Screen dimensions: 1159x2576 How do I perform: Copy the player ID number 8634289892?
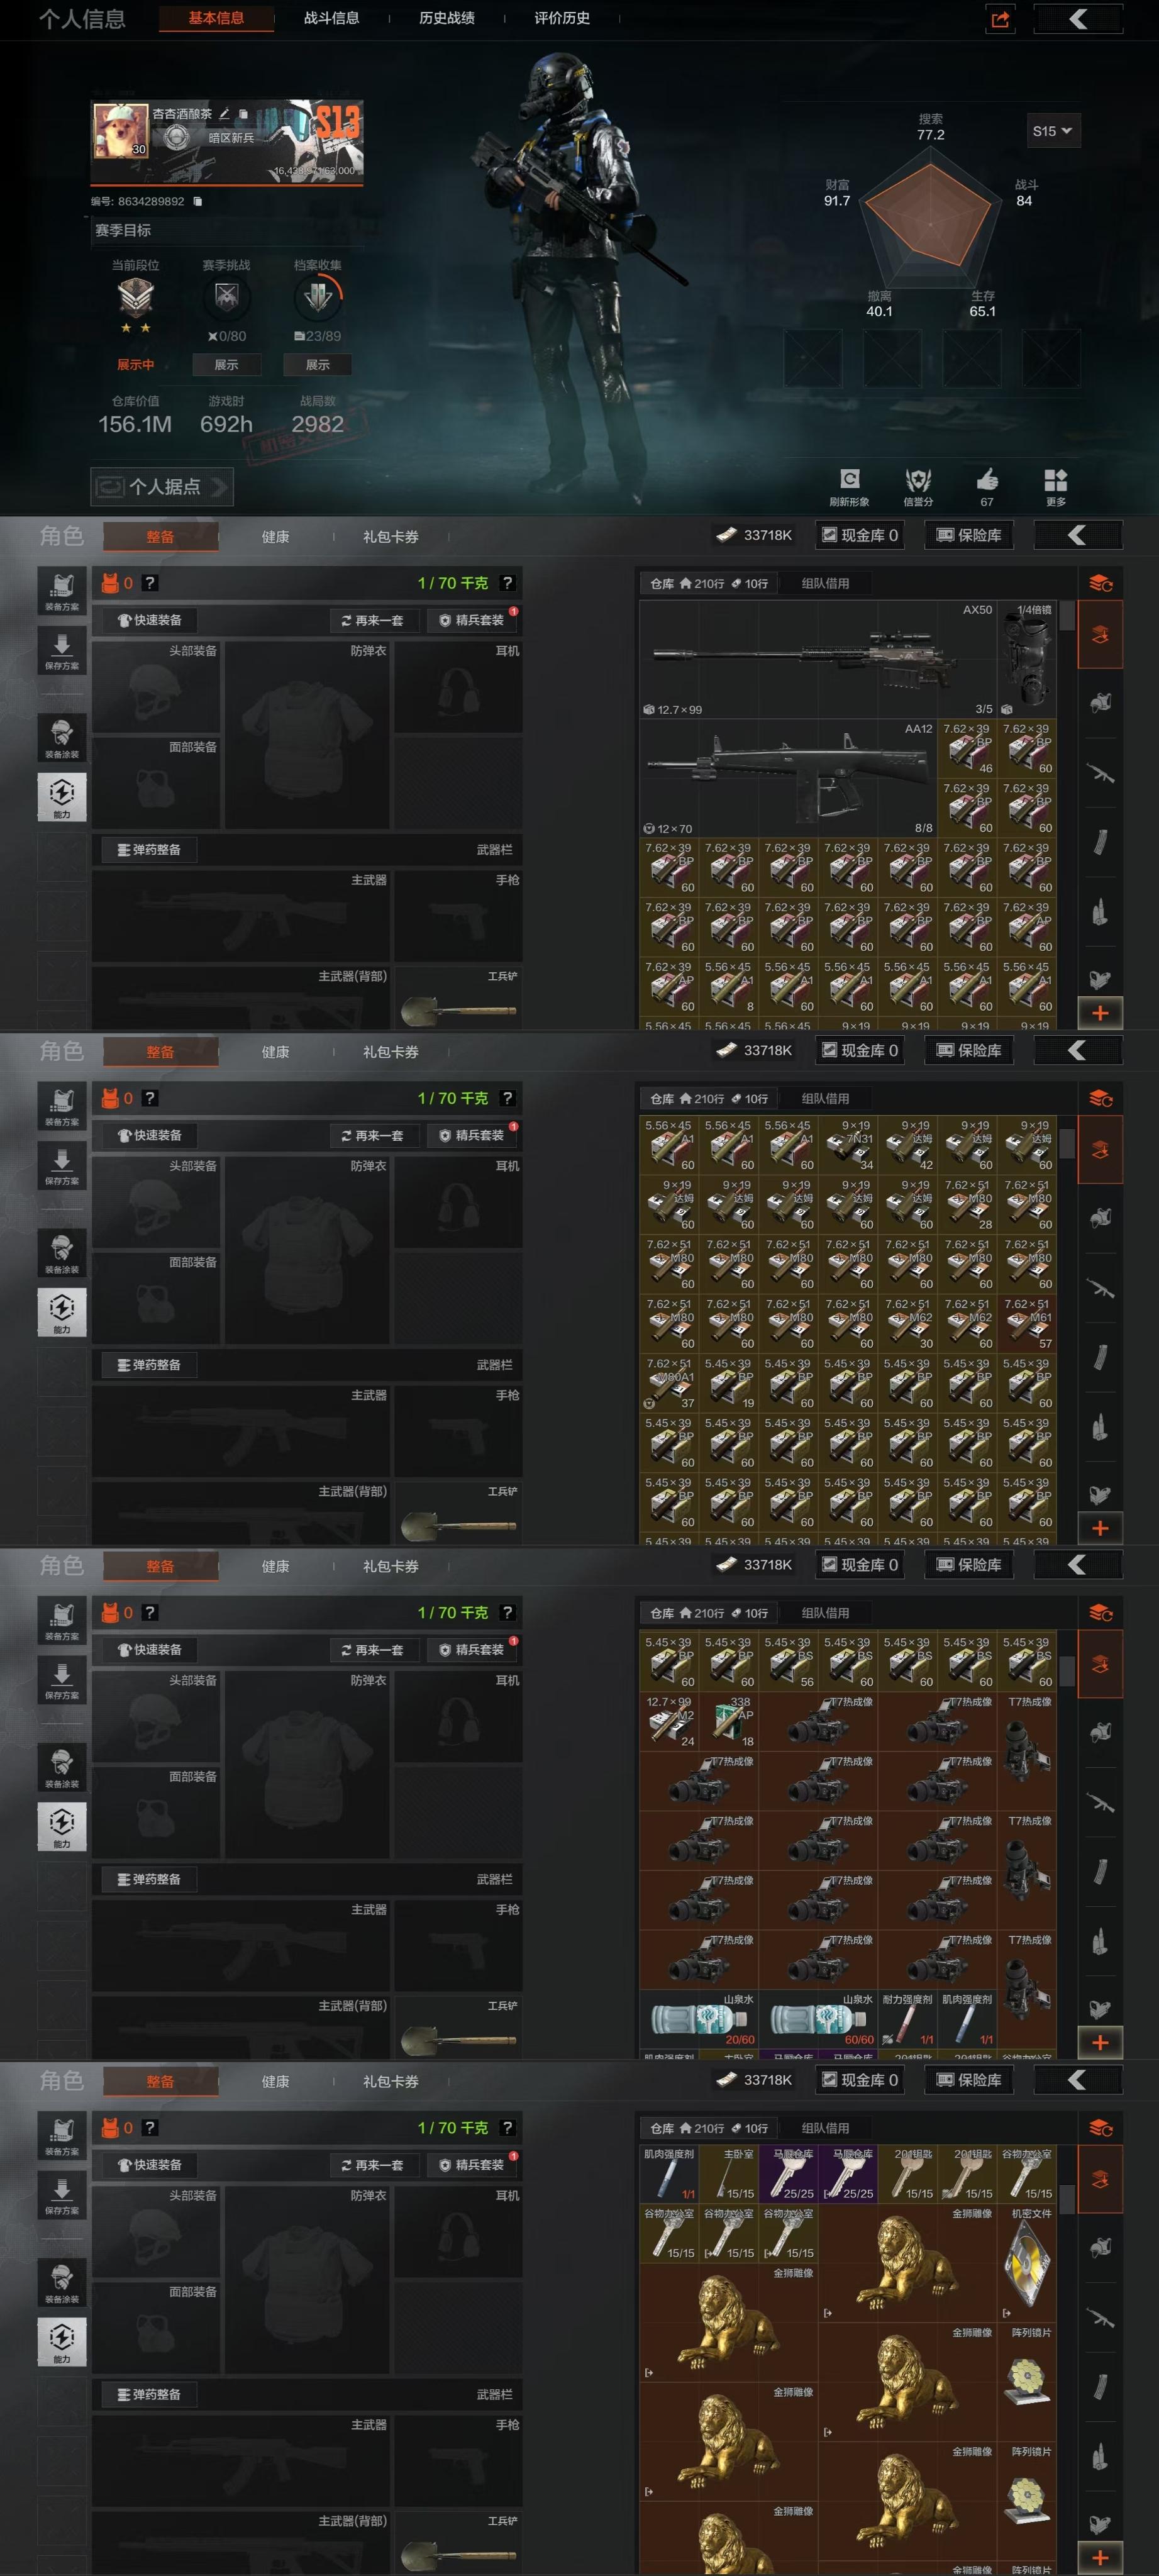coord(197,201)
